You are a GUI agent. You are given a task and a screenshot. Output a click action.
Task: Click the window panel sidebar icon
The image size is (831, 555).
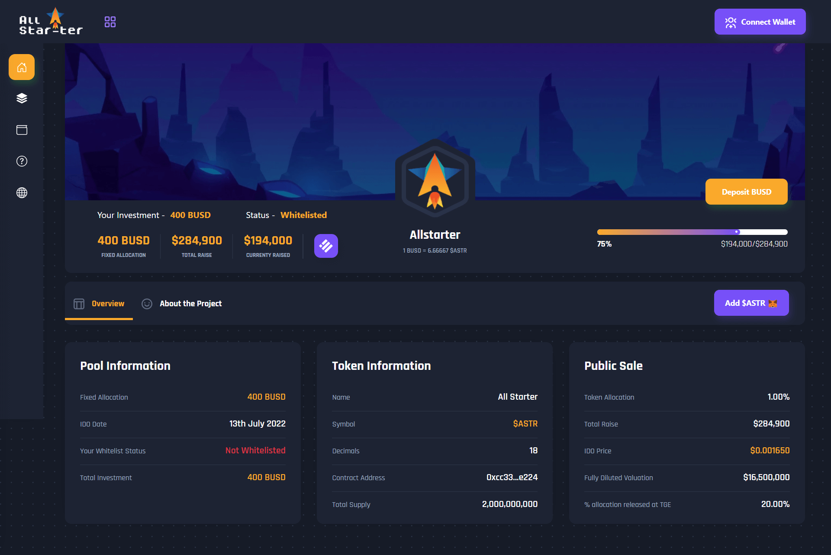tap(22, 130)
